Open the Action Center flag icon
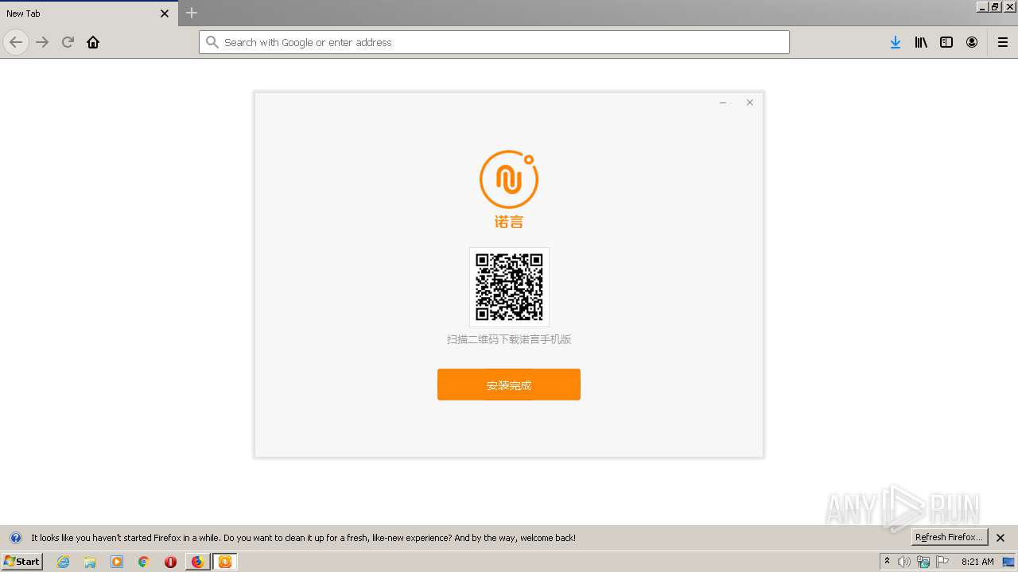This screenshot has height=572, width=1018. pos(942,562)
